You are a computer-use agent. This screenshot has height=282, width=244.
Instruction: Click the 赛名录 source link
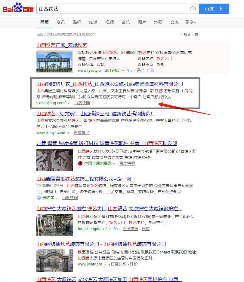coord(49,198)
